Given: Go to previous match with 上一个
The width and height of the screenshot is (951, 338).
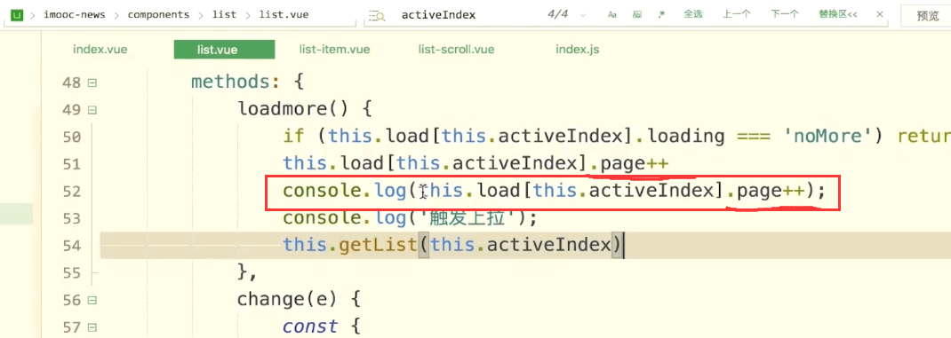Looking at the screenshot, I should click(736, 14).
